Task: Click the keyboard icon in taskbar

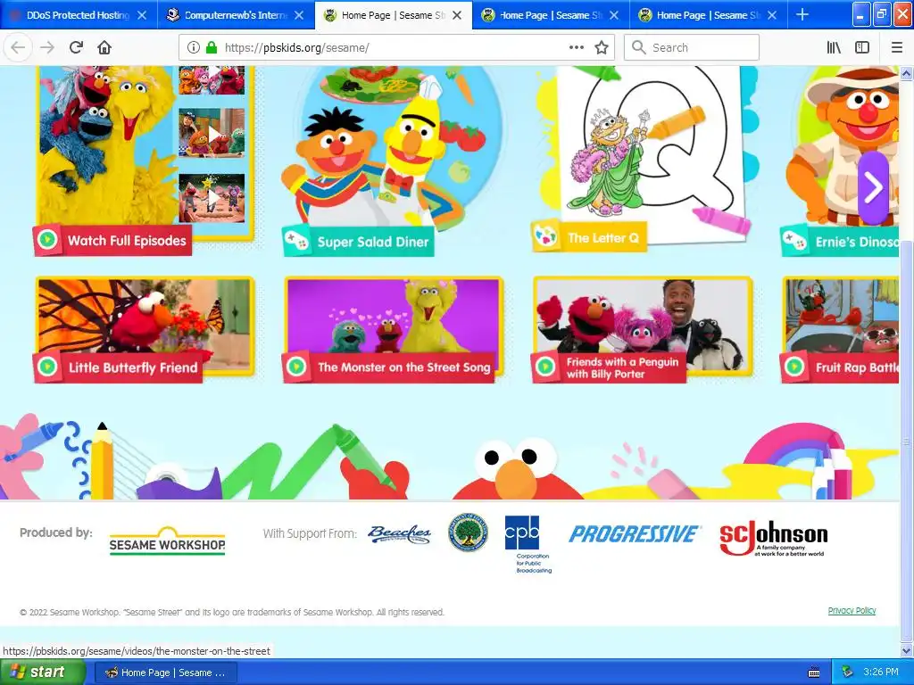Action: pos(814,673)
